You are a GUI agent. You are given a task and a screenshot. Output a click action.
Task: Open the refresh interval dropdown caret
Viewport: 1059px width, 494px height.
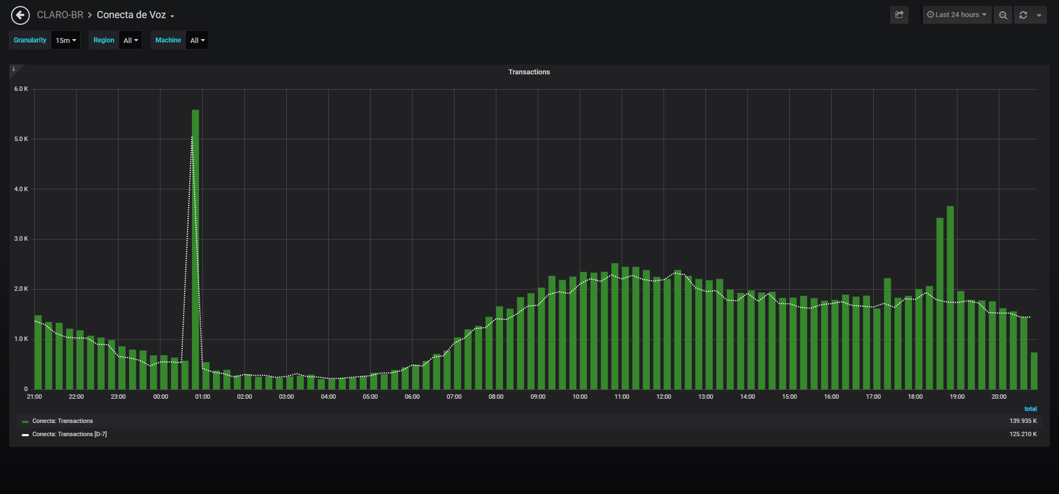[1039, 15]
